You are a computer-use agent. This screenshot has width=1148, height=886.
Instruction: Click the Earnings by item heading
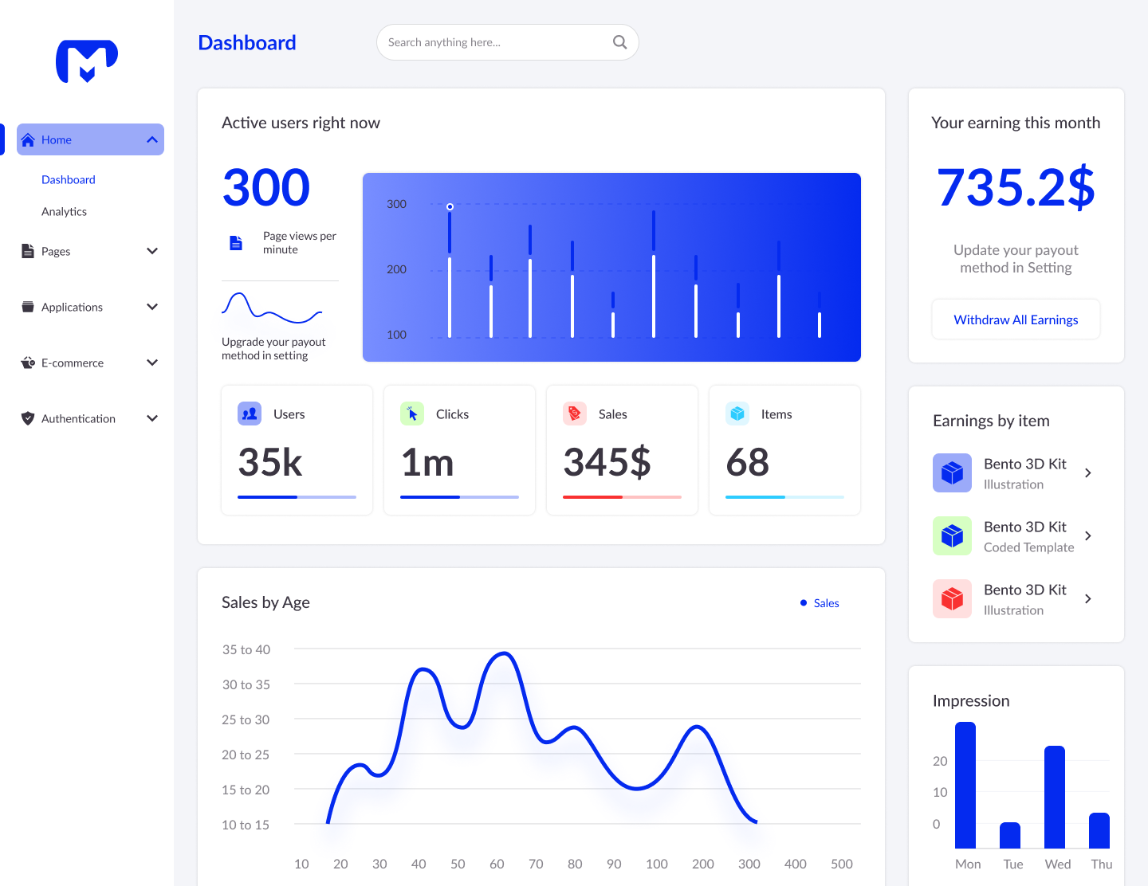click(x=991, y=421)
